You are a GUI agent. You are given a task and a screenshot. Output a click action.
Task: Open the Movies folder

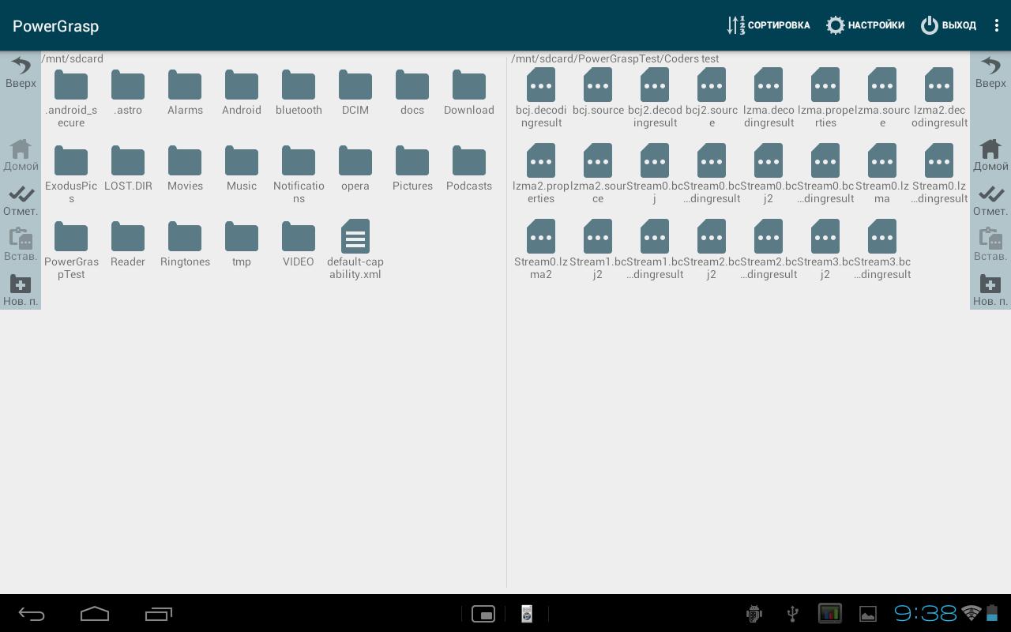pyautogui.click(x=185, y=168)
